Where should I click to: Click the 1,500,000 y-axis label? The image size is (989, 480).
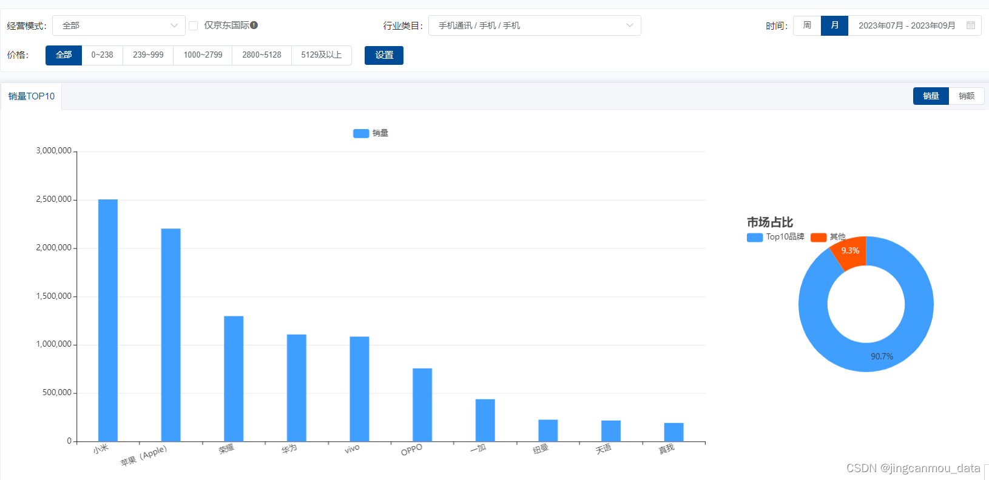pos(54,296)
